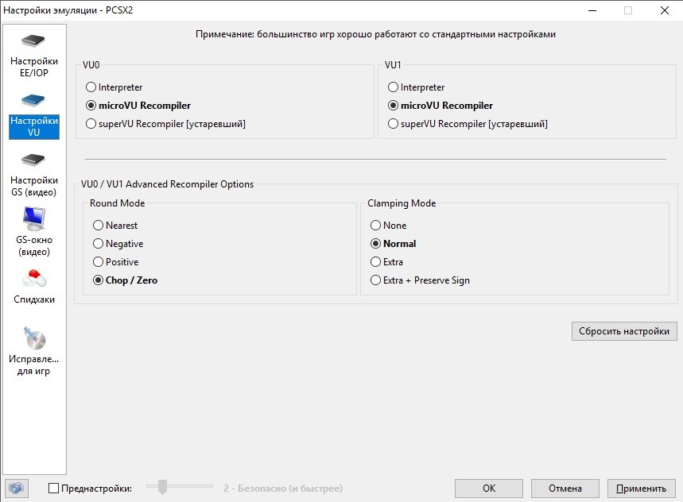Select Interpreter for VU0
Viewport: 683px width, 502px height.
point(91,87)
